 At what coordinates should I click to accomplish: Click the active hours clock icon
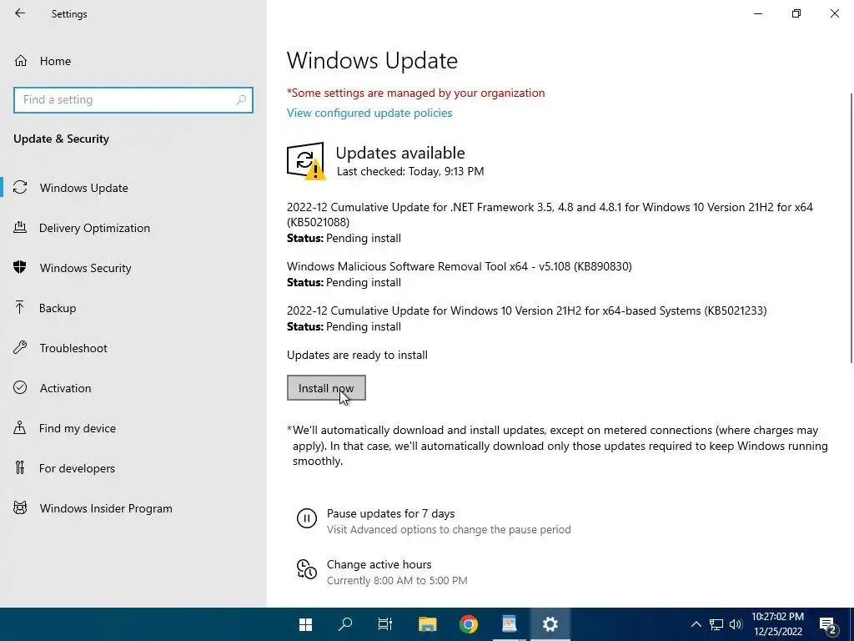307,569
